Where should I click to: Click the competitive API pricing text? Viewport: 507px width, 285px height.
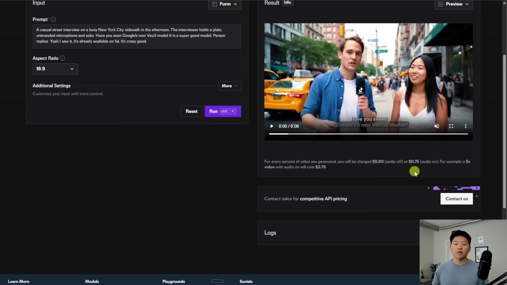pos(323,199)
